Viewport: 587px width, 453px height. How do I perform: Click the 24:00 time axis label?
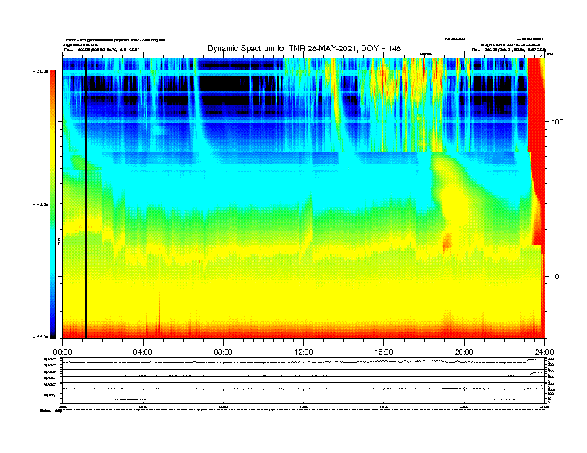coord(544,352)
